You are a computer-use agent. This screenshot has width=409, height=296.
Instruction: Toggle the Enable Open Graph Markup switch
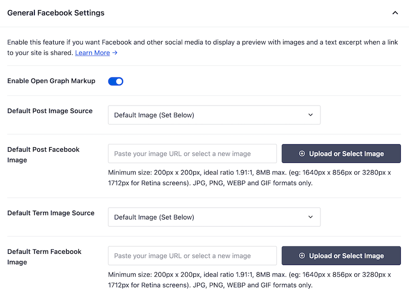coord(116,81)
